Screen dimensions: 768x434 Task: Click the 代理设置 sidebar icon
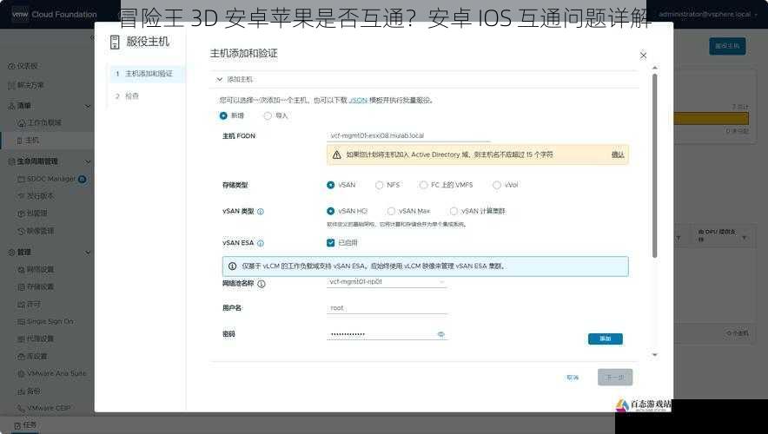[x=21, y=339]
